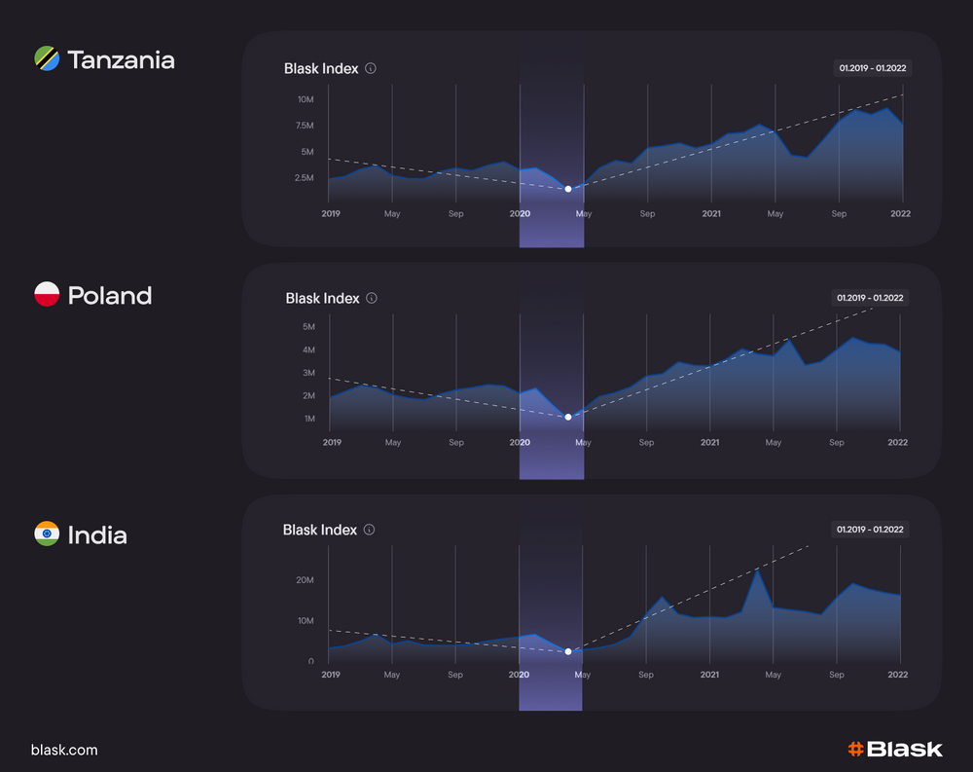Open the blask.com link
973x772 pixels.
click(64, 750)
